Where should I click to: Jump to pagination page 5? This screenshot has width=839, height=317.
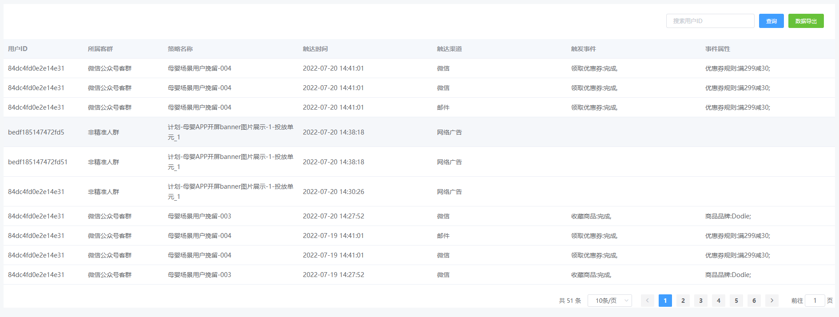(736, 301)
